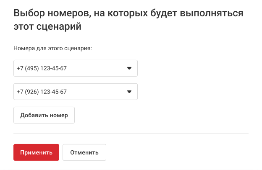Click the "этот сценарий" heading line

[47, 27]
